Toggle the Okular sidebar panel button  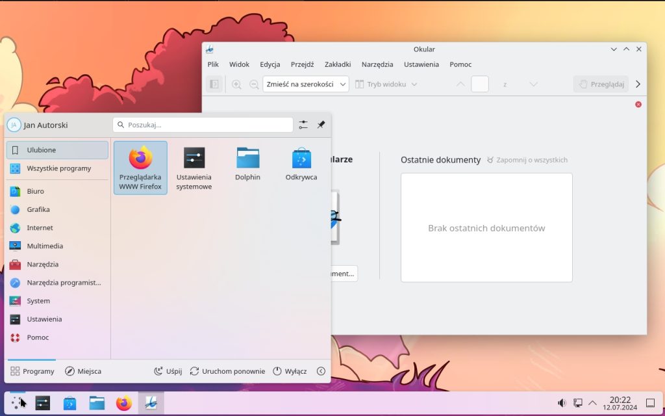[214, 84]
